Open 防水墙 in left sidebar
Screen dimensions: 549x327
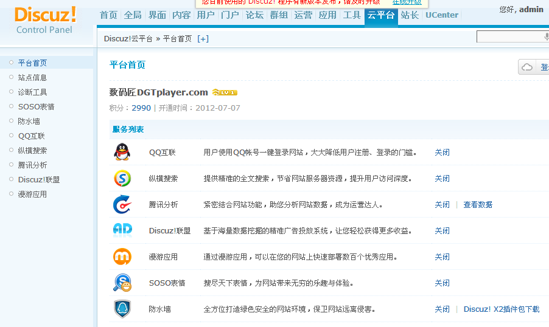[29, 122]
